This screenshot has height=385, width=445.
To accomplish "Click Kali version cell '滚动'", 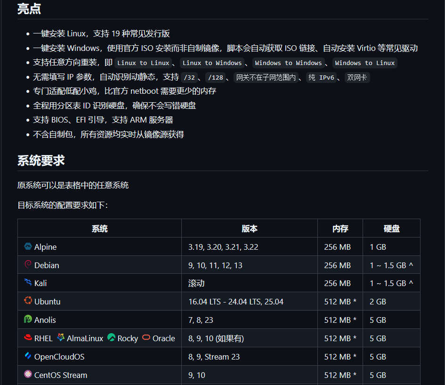I will click(x=196, y=283).
